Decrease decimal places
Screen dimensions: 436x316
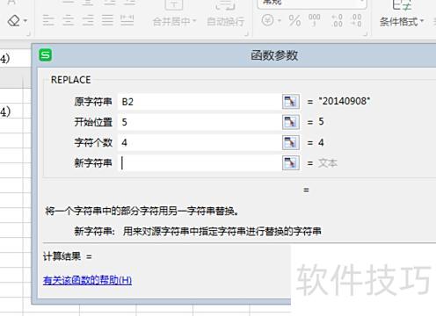(x=356, y=20)
